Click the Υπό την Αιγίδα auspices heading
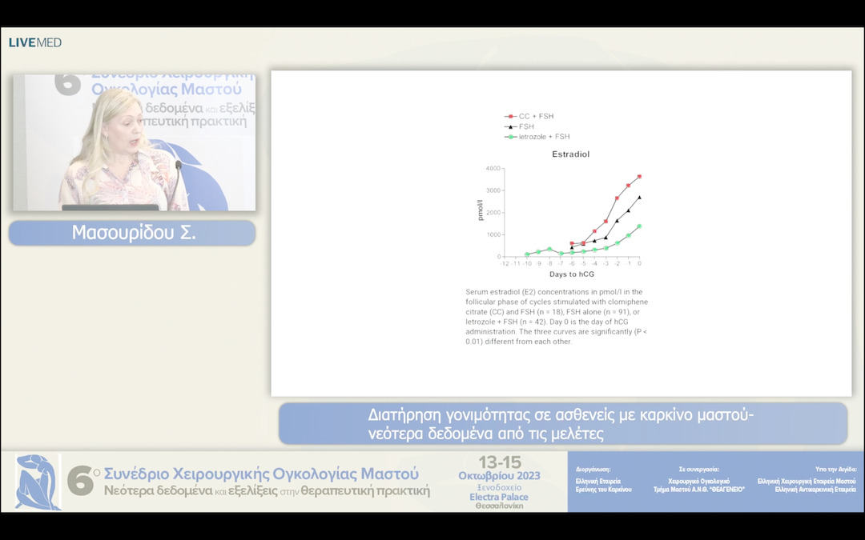The height and width of the screenshot is (540, 865). pyautogui.click(x=835, y=470)
